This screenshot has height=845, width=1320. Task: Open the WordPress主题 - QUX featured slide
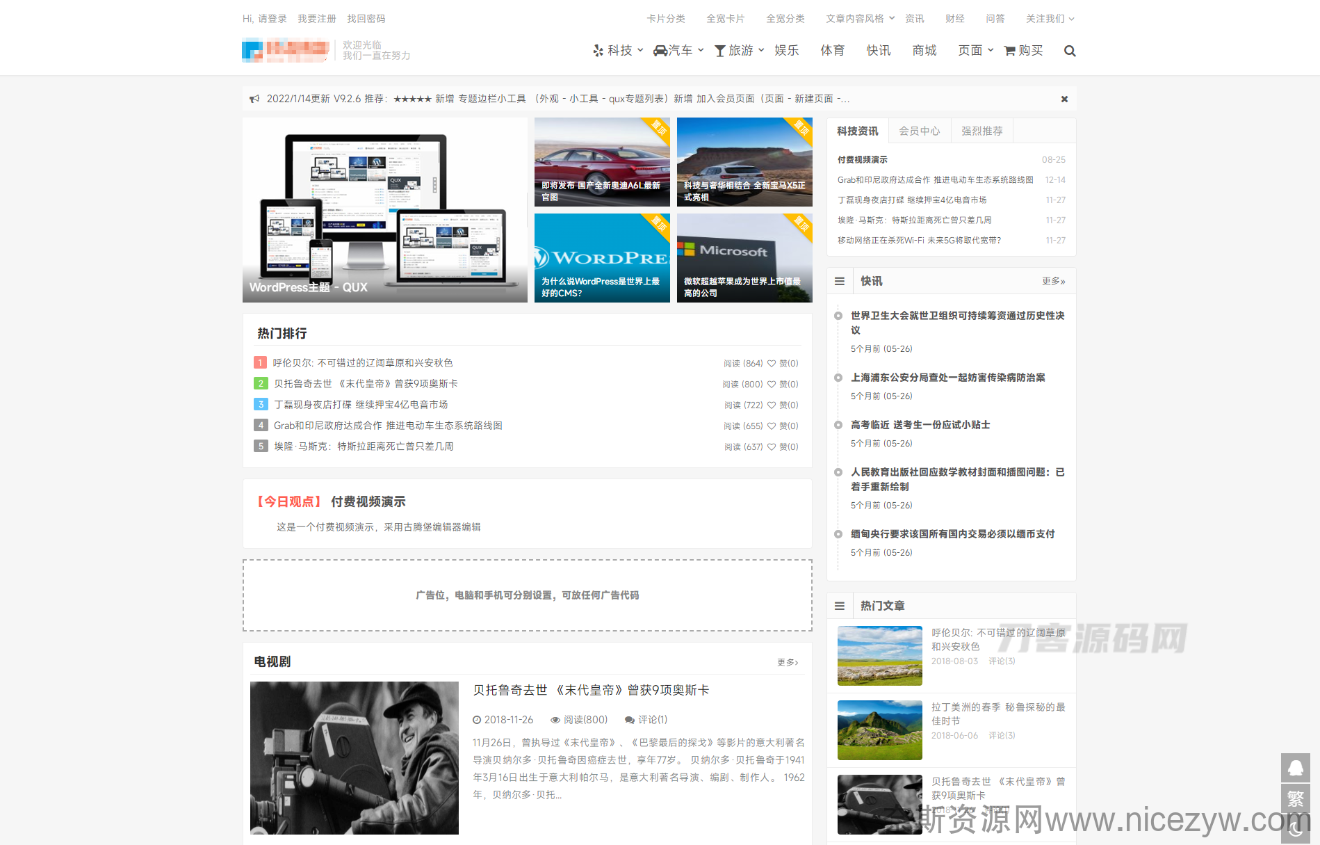click(x=385, y=210)
